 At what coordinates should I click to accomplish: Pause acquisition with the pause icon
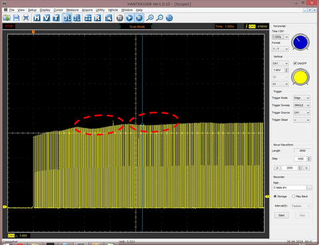tap(139, 18)
